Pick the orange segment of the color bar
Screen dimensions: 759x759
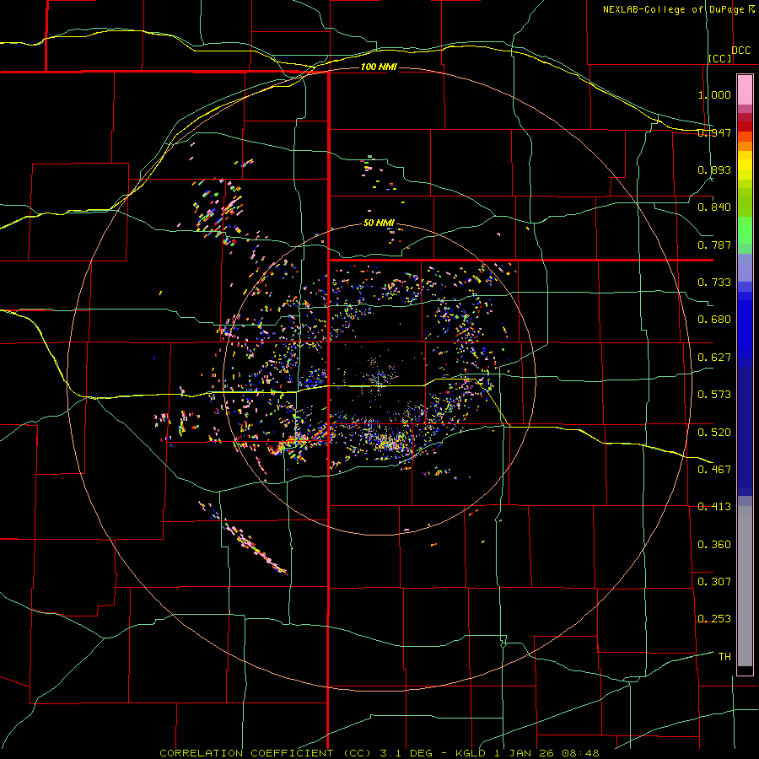click(745, 145)
